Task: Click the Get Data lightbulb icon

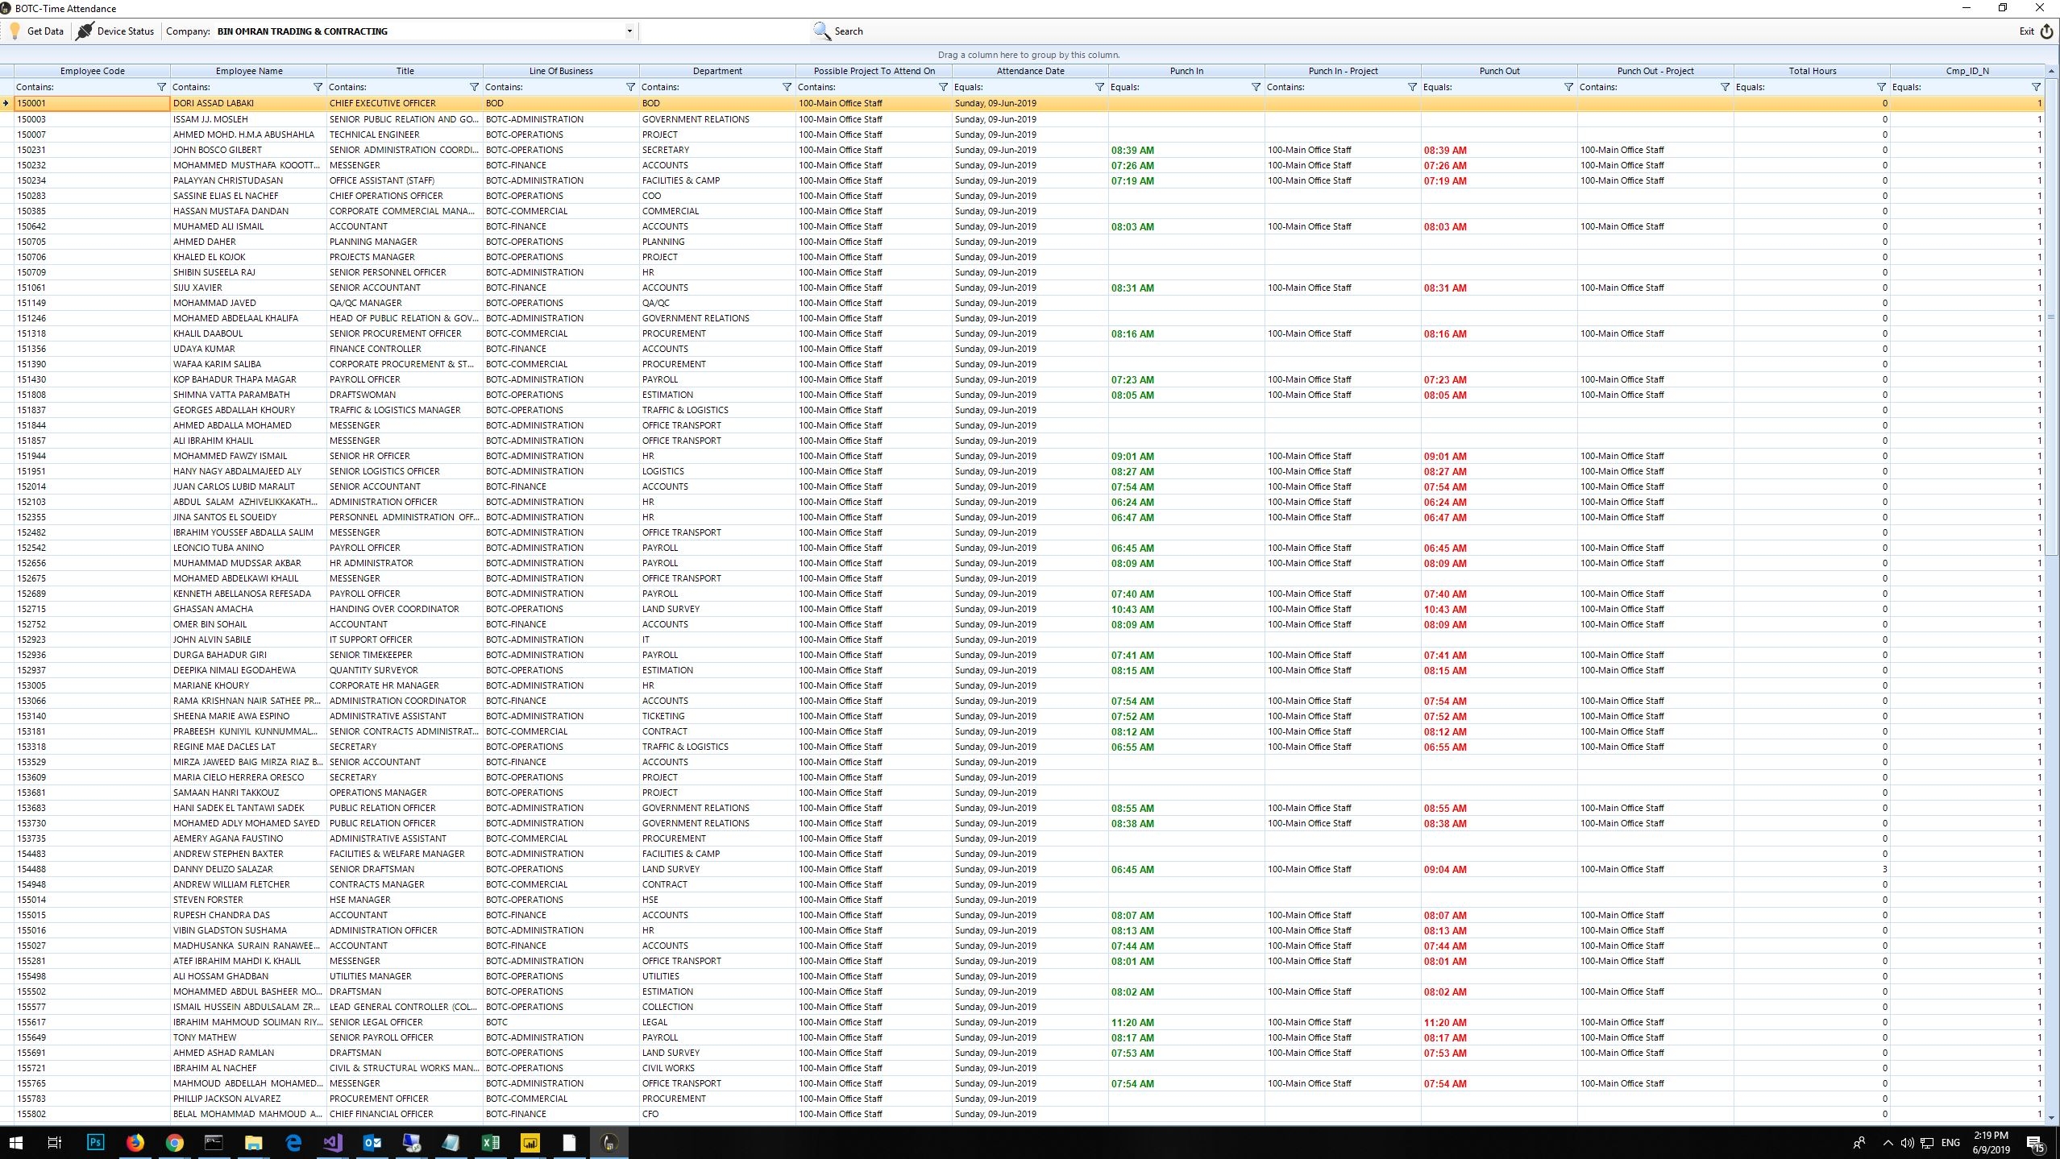Action: (x=15, y=31)
